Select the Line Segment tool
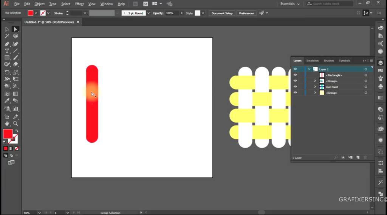Image resolution: width=387 pixels, height=215 pixels. click(15, 51)
